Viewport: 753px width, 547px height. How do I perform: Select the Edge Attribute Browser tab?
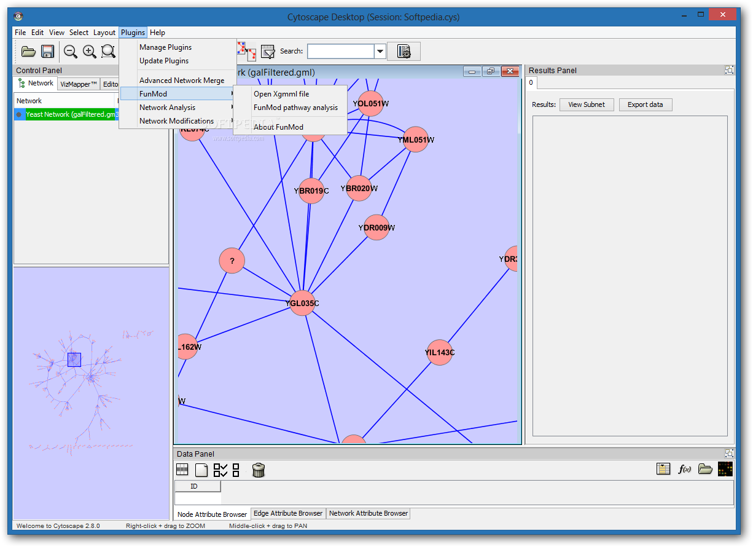tap(288, 513)
